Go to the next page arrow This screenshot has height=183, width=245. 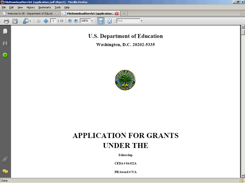46,21
